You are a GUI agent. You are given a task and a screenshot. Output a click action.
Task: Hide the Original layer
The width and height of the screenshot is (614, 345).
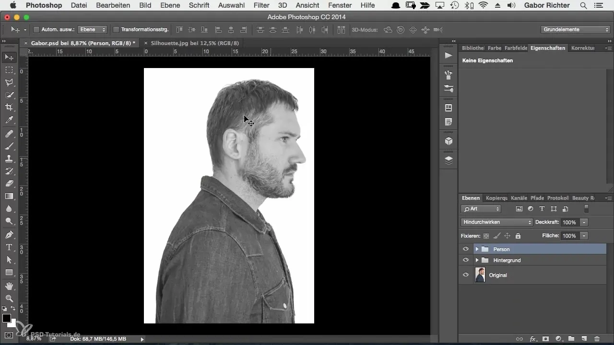click(465, 275)
